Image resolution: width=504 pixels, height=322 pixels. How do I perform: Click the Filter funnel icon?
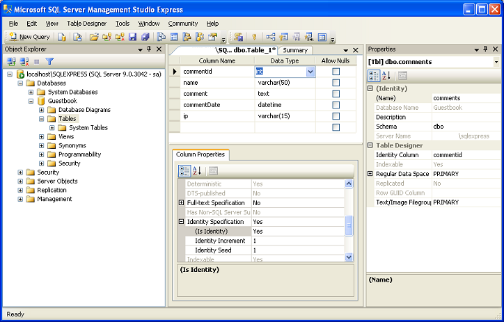pyautogui.click(x=49, y=61)
